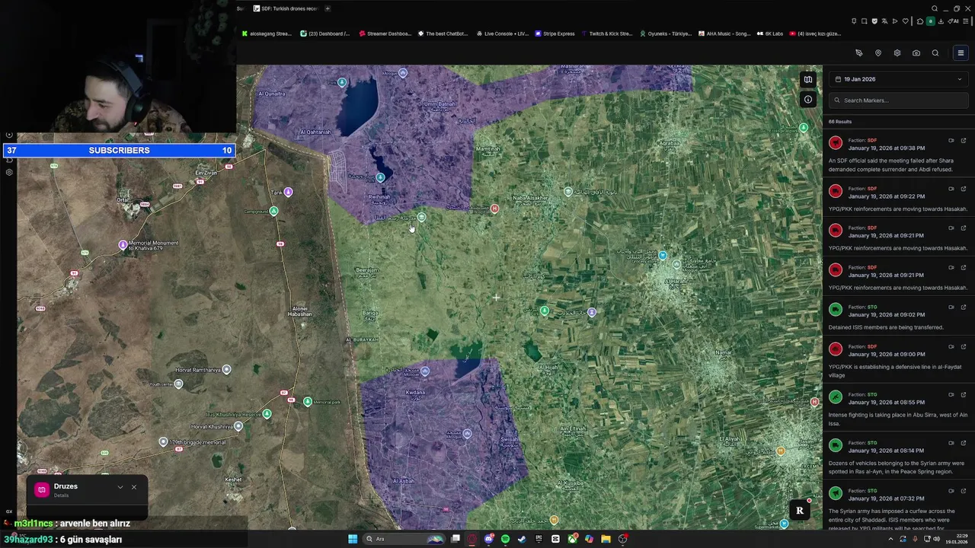Select the al-Faydat defensive line entry
Image resolution: width=975 pixels, height=548 pixels.
click(898, 361)
